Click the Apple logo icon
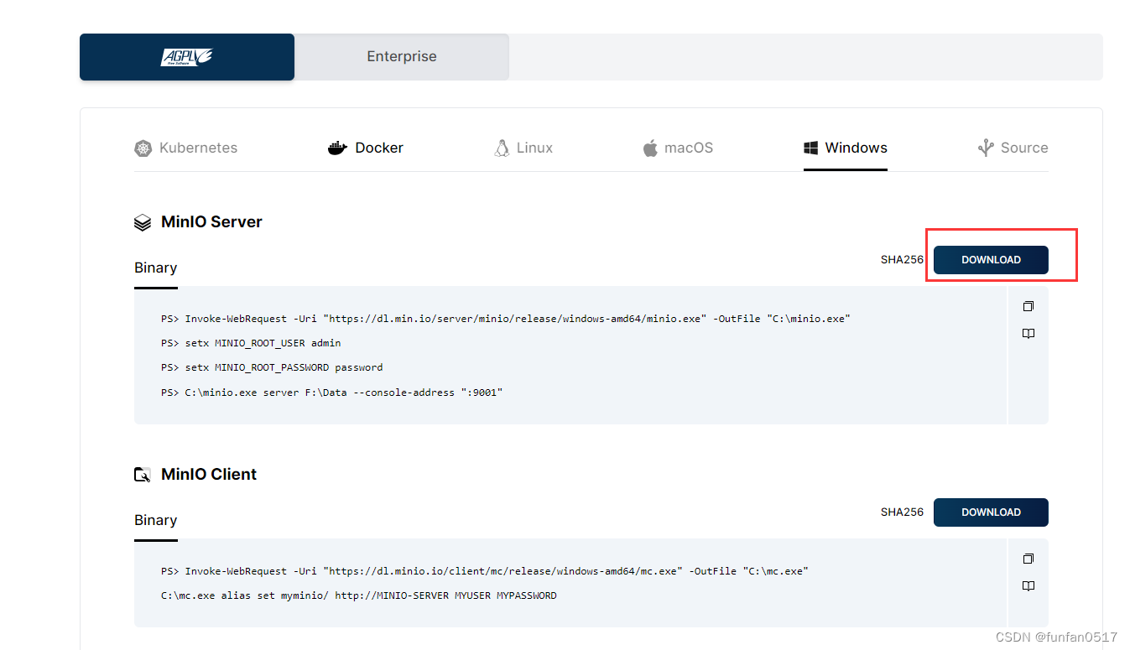The width and height of the screenshot is (1130, 650). pyautogui.click(x=650, y=148)
